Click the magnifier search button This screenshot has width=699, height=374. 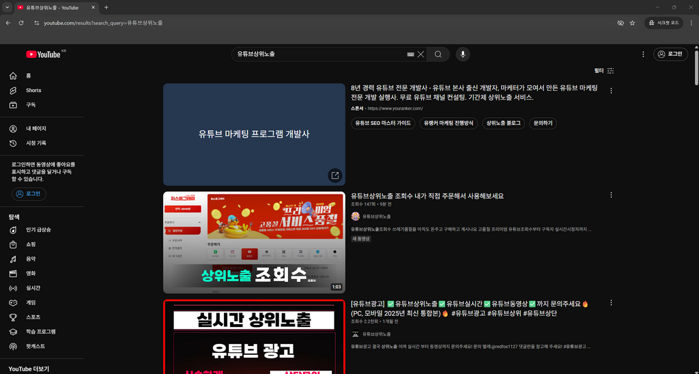(438, 55)
